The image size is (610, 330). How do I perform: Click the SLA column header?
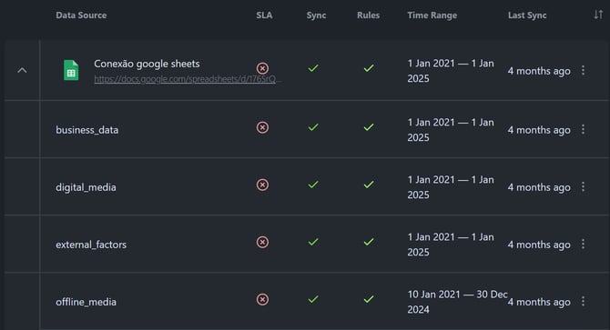tap(264, 15)
